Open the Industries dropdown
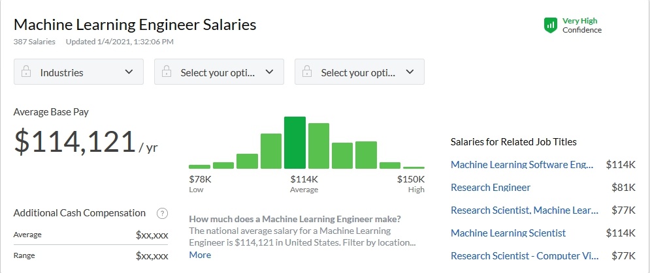Image resolution: width=650 pixels, height=273 pixels. pos(78,72)
